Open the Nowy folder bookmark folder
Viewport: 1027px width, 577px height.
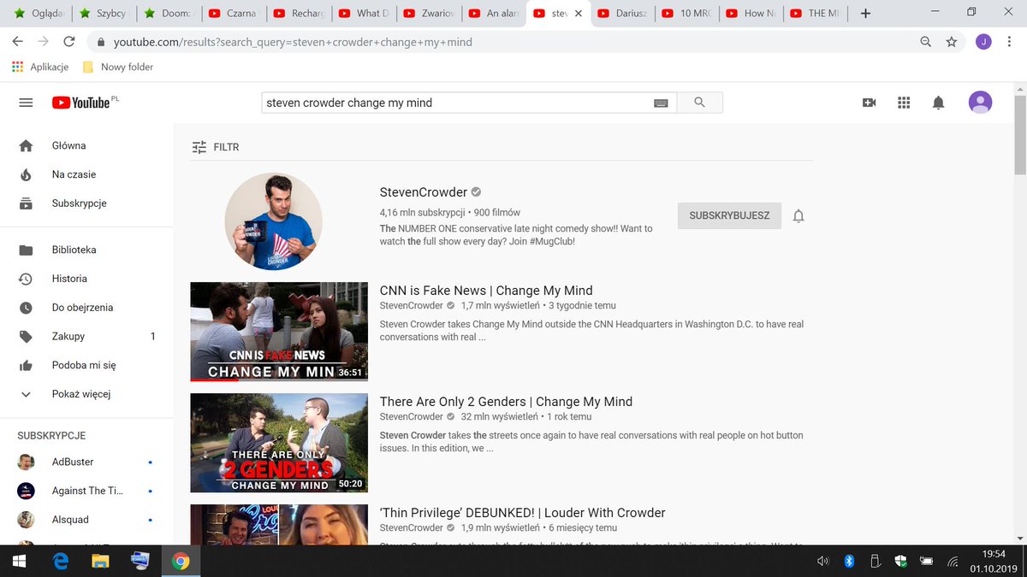118,67
